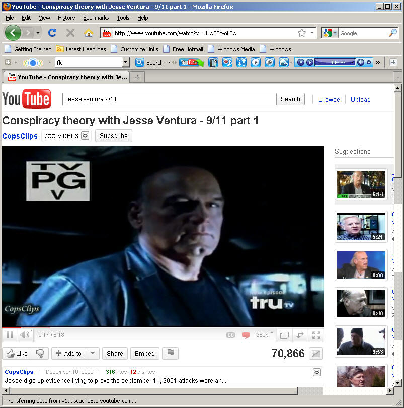Dislike this video with thumbs down
The image size is (404, 408).
(40, 353)
